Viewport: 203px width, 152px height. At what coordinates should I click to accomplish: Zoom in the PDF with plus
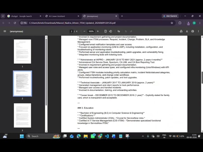pos(98,31)
